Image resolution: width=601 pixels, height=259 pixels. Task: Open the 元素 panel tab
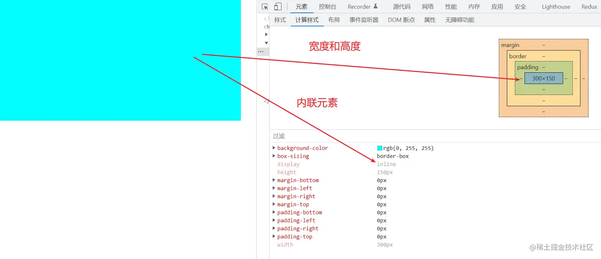[x=302, y=7]
